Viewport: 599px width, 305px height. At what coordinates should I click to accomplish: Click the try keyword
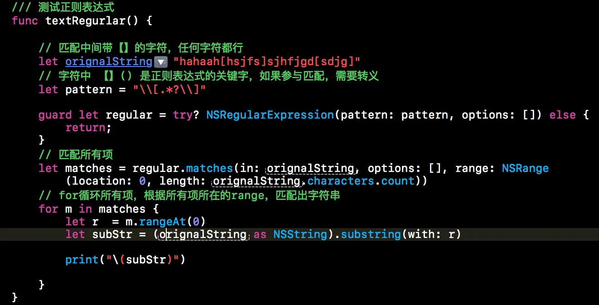coord(183,115)
